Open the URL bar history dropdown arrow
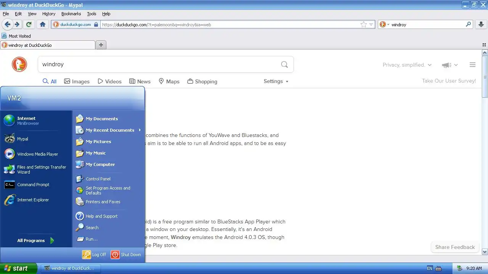This screenshot has width=488, height=274. coord(371,25)
